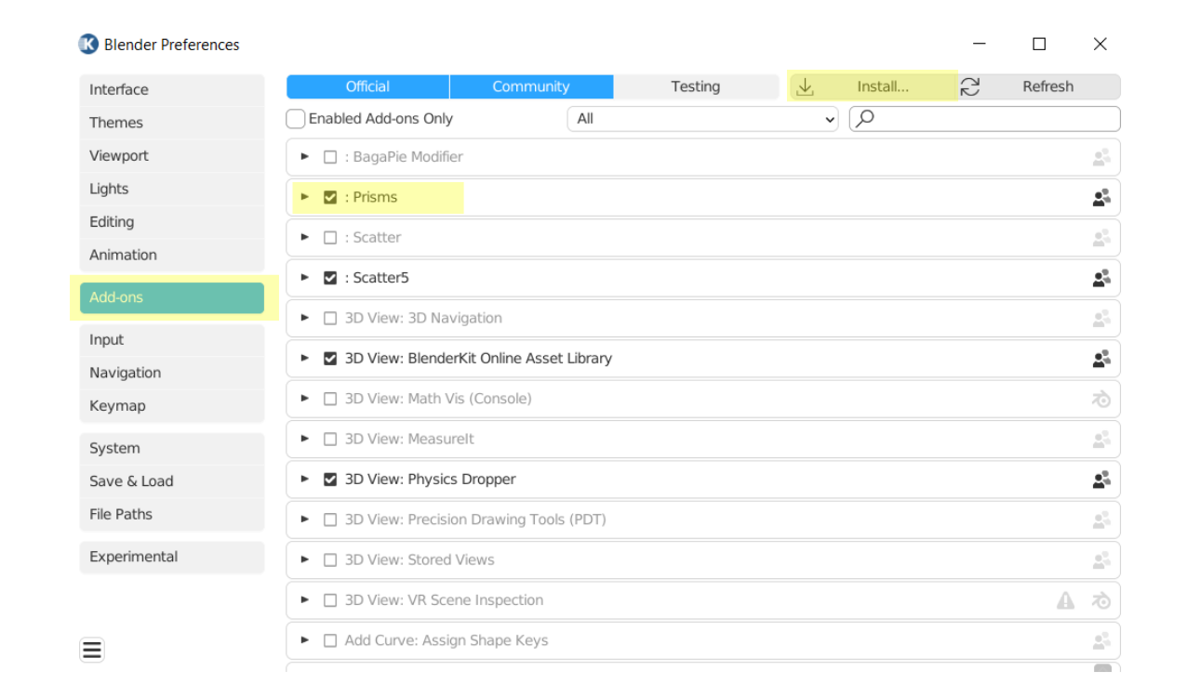Open the File Paths preferences section

pos(172,514)
